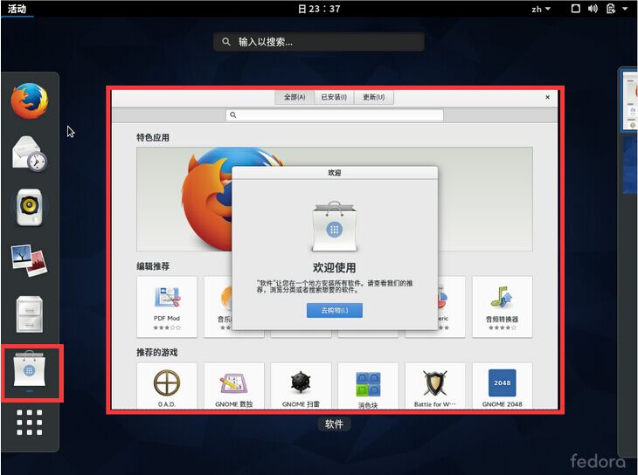The image size is (638, 475).
Task: Click the screen icon in top bar
Action: coord(575,9)
